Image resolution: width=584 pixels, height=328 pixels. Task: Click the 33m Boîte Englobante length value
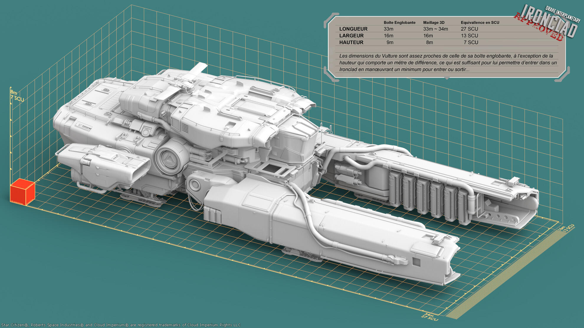(x=388, y=29)
